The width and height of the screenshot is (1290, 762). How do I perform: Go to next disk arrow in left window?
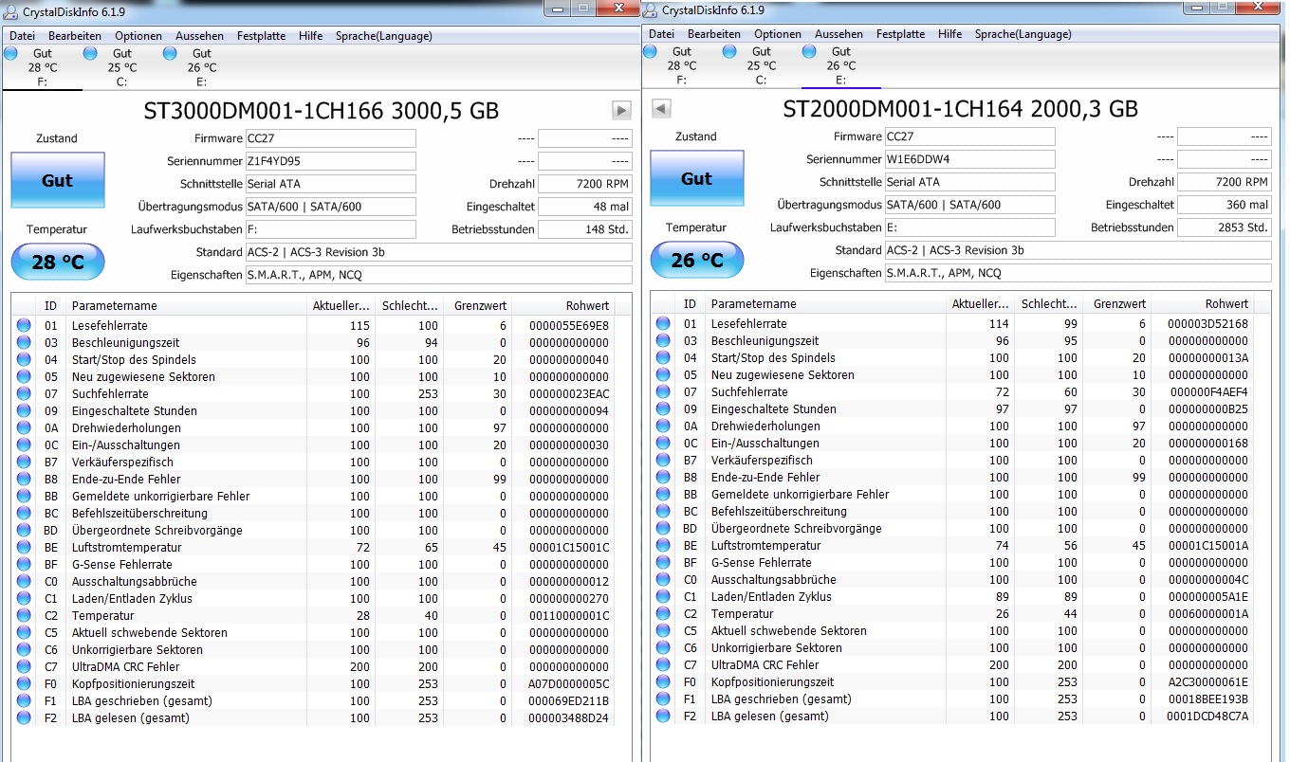pyautogui.click(x=621, y=110)
